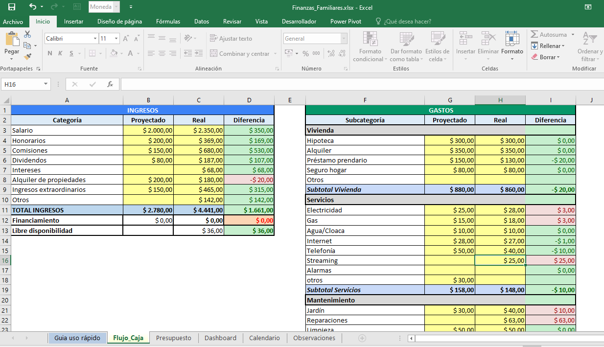The image size is (604, 347).
Task: Open Combinar y centrar dropdown arrow
Action: click(x=275, y=54)
